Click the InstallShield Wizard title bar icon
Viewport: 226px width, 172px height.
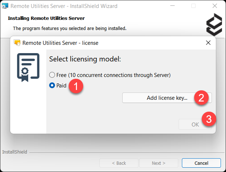(x=5, y=6)
